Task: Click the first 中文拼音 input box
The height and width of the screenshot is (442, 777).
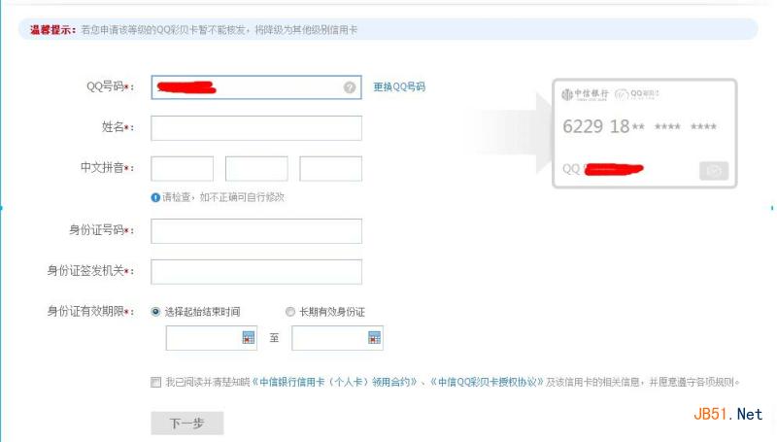Action: coord(183,168)
